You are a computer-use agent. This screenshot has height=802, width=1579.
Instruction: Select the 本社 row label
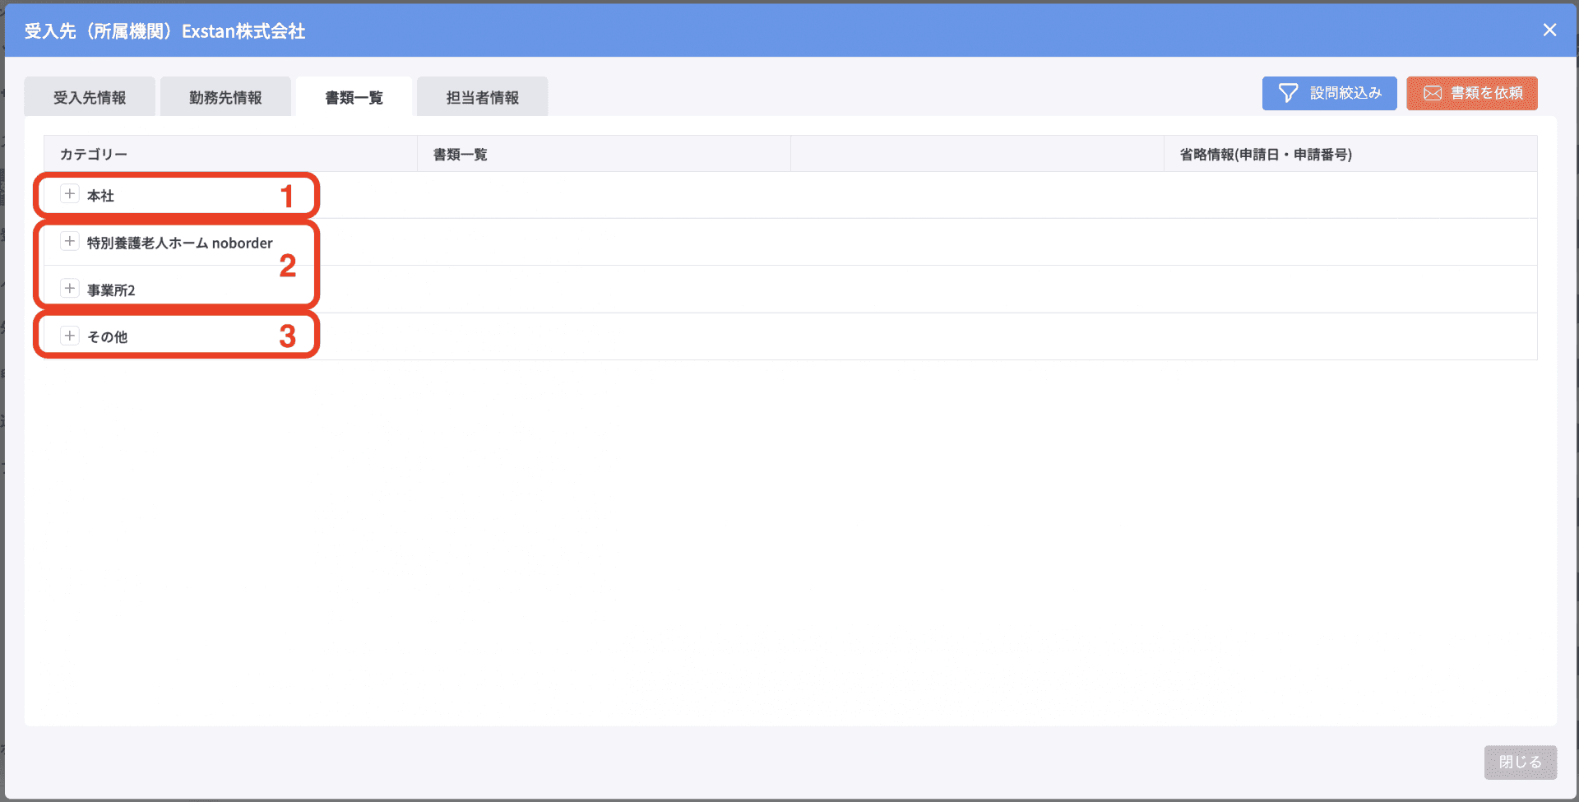100,196
